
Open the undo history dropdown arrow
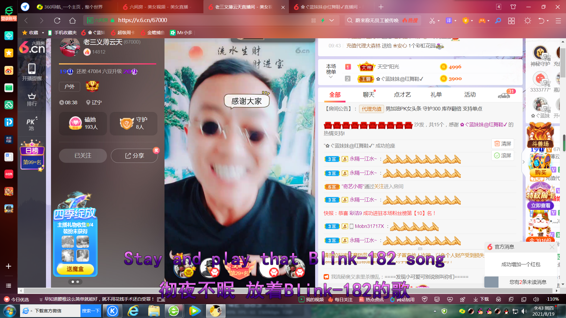[x=548, y=21]
